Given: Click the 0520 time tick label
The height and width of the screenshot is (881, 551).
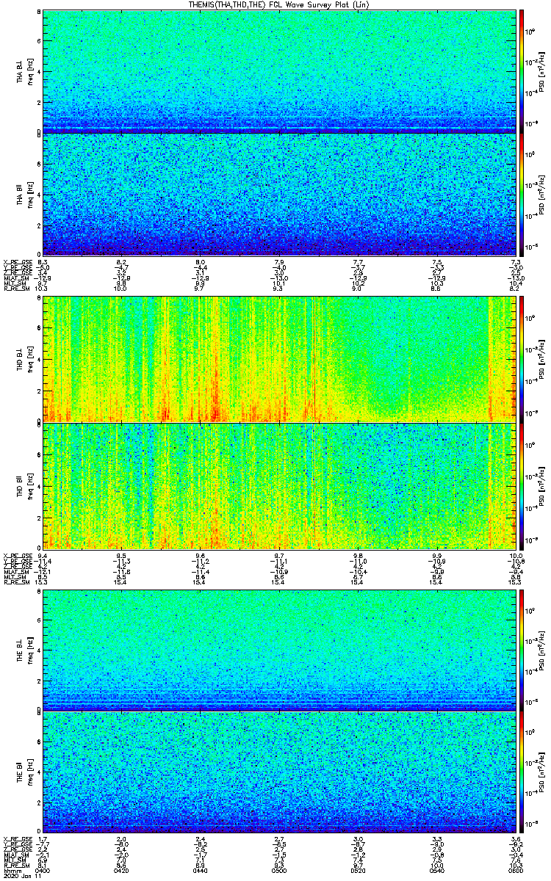Looking at the screenshot, I should 359,871.
